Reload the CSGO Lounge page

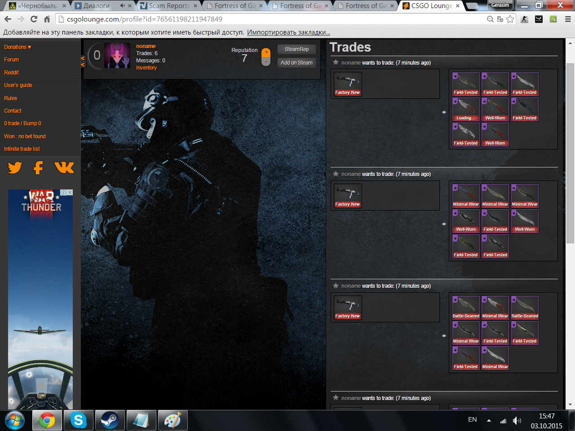34,19
